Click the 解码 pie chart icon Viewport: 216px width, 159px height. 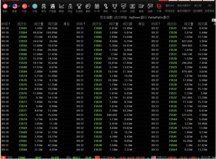point(88,7)
